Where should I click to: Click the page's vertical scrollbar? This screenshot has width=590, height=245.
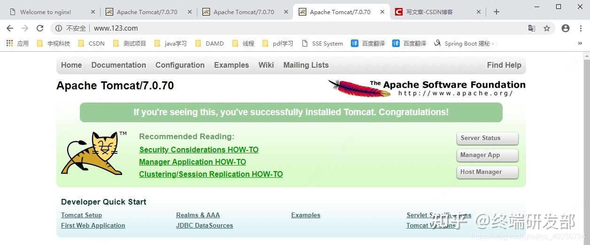point(587,148)
